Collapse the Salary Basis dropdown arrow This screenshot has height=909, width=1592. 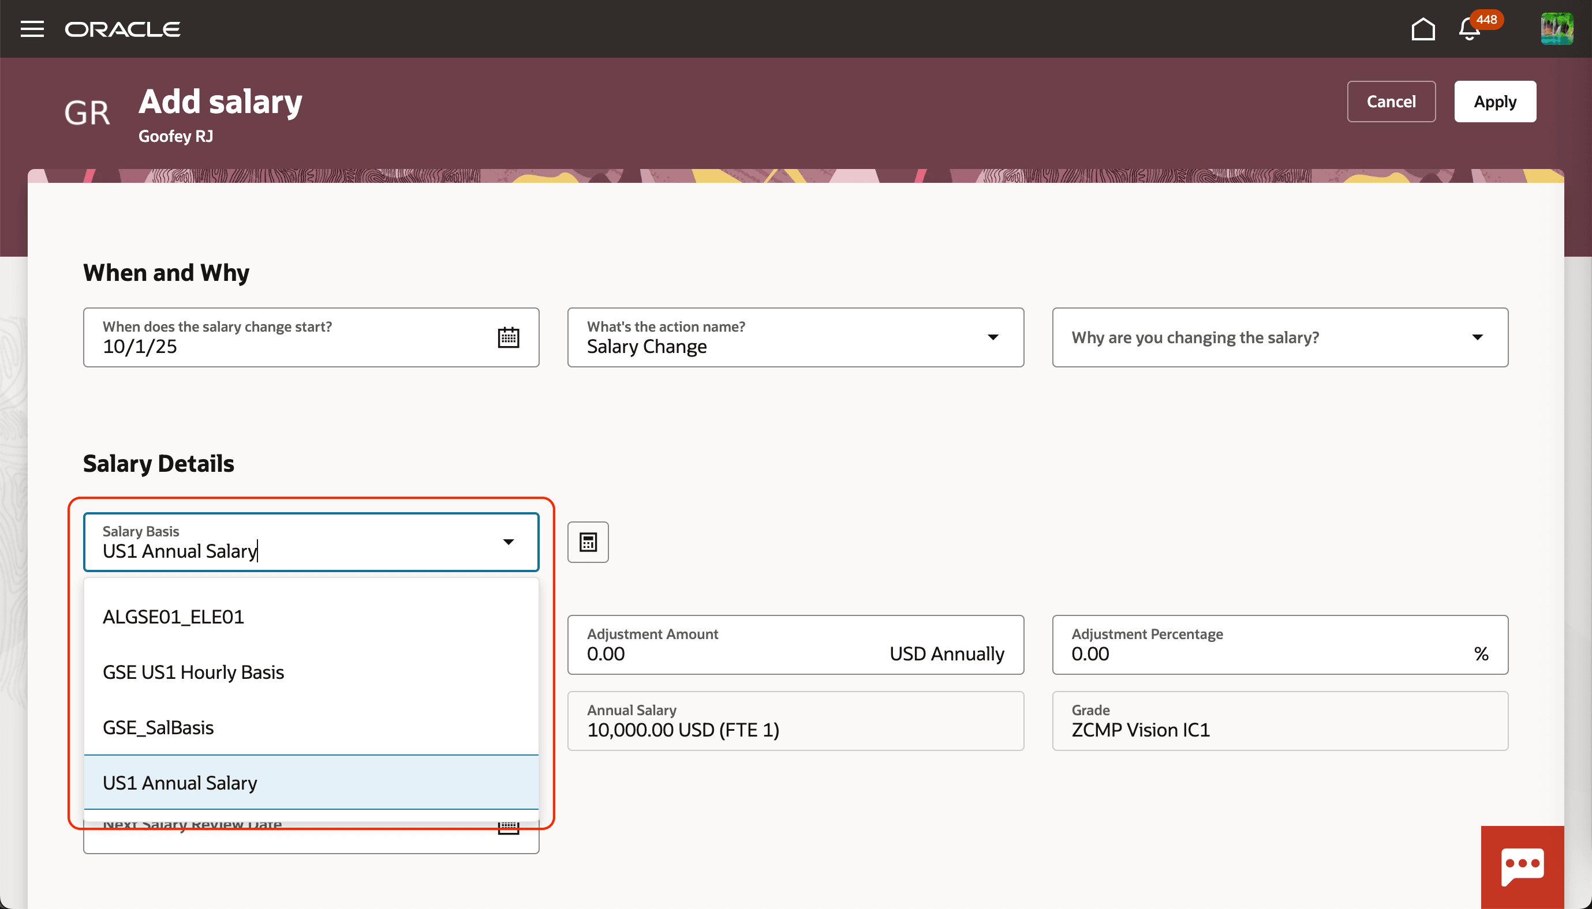509,542
